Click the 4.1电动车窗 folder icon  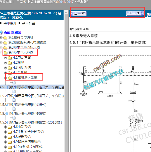tap(10, 58)
